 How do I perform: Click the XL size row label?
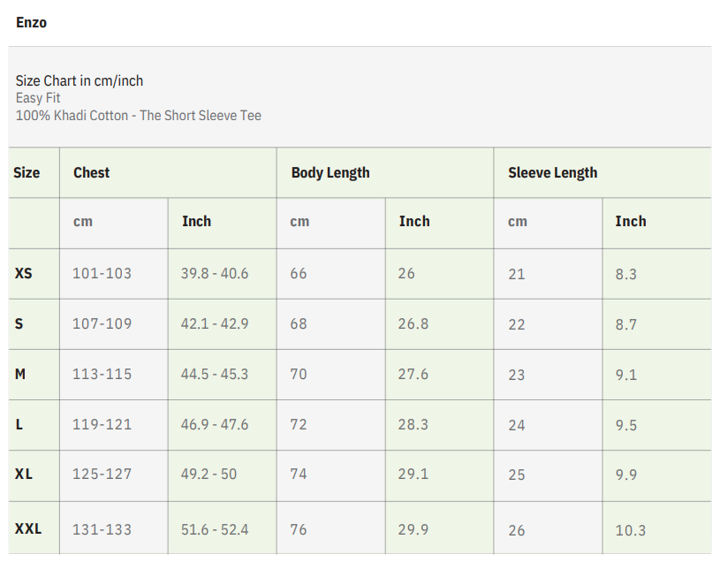point(24,475)
